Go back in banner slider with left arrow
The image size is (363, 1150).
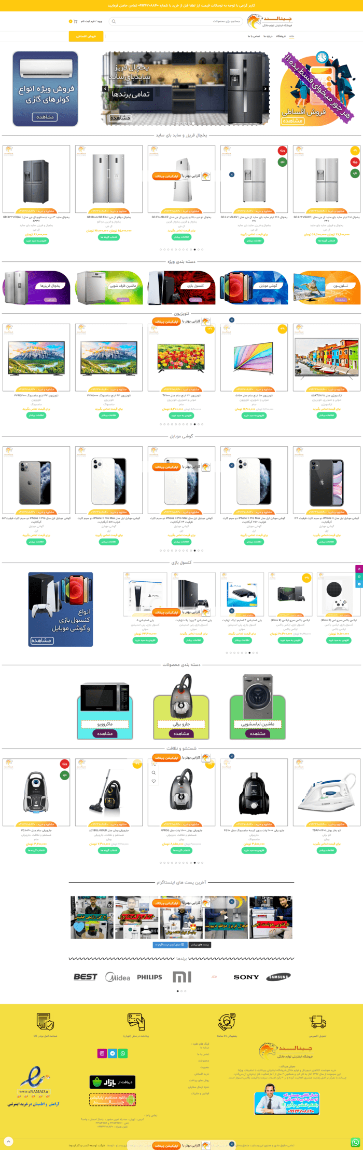(x=105, y=89)
